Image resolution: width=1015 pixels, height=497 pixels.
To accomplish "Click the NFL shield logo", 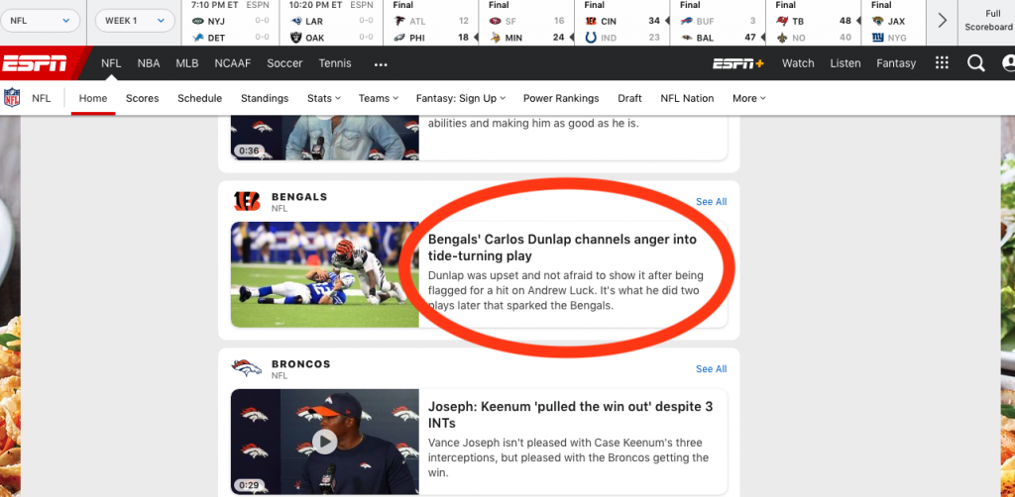I will click(12, 98).
